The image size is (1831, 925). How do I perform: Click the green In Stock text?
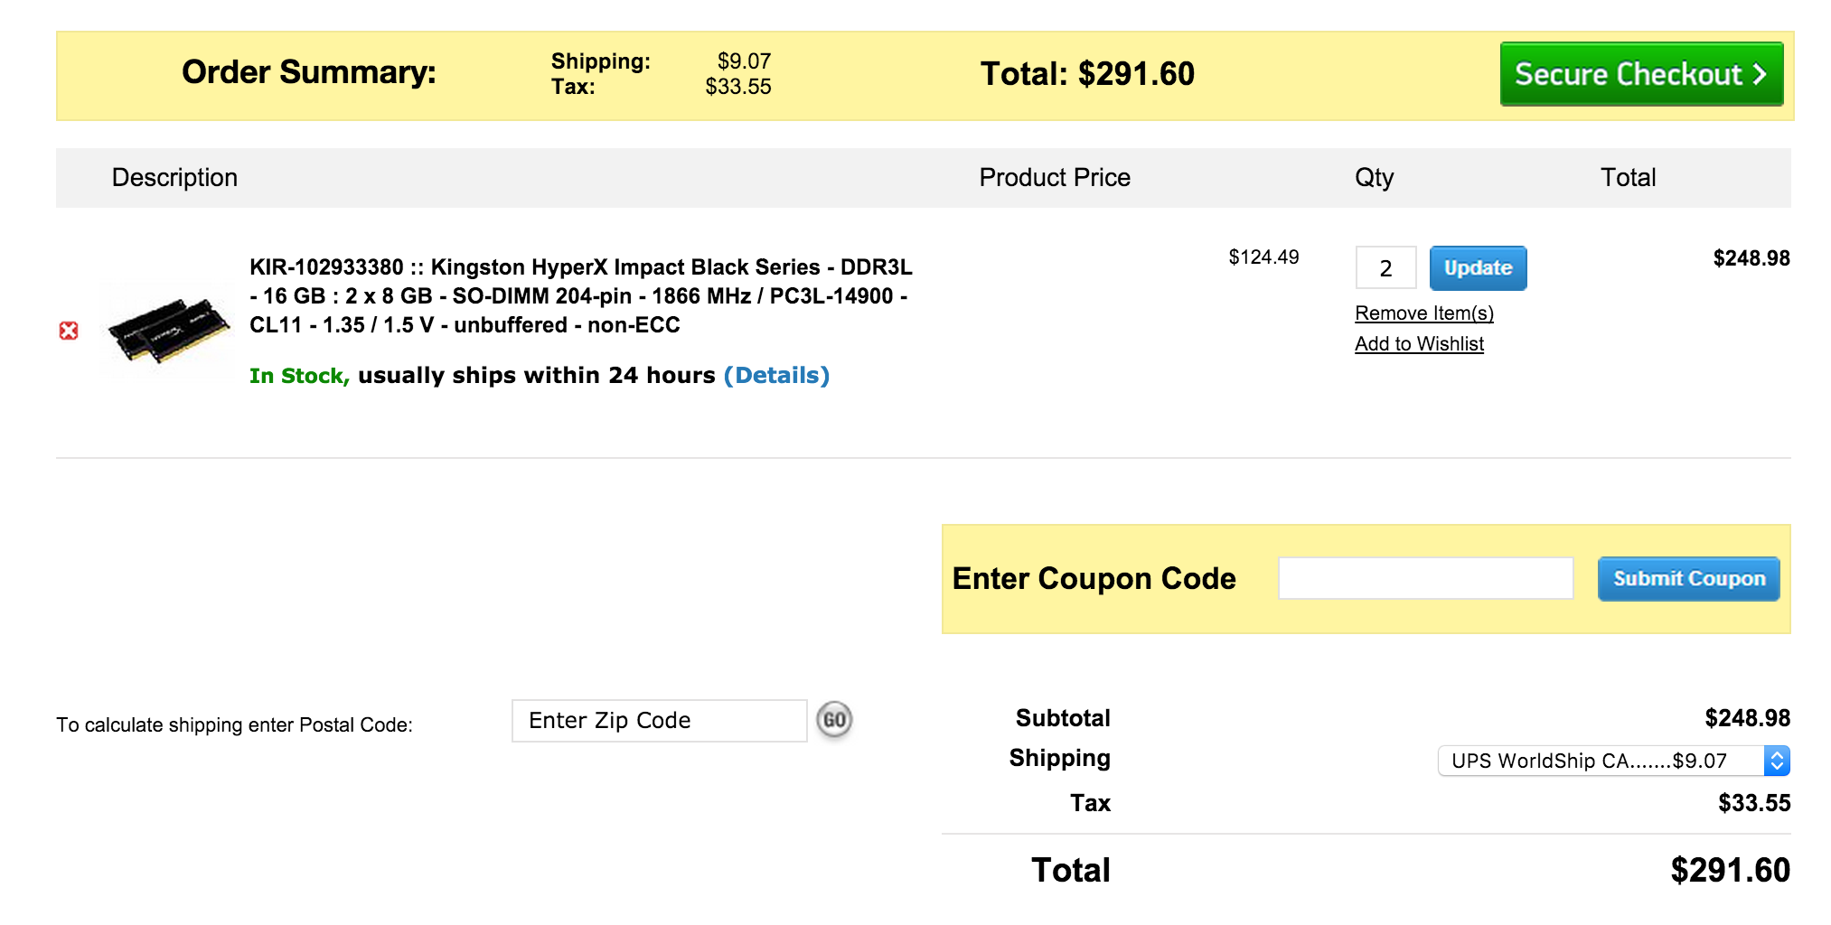(x=298, y=376)
